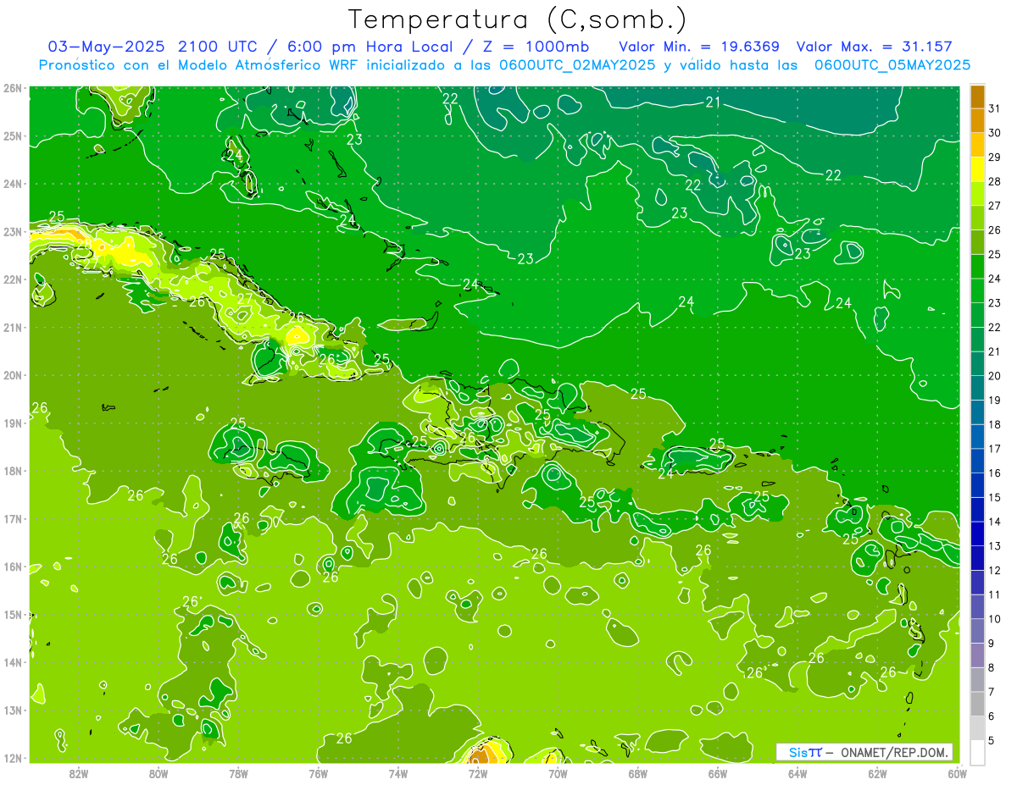
Task: Click the 76W longitude axis label
Action: tap(319, 773)
